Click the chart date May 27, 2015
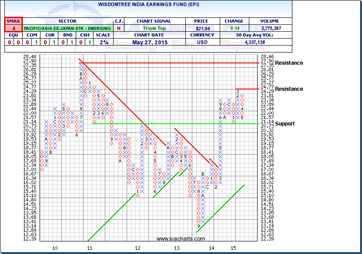362x254 pixels. coord(154,42)
